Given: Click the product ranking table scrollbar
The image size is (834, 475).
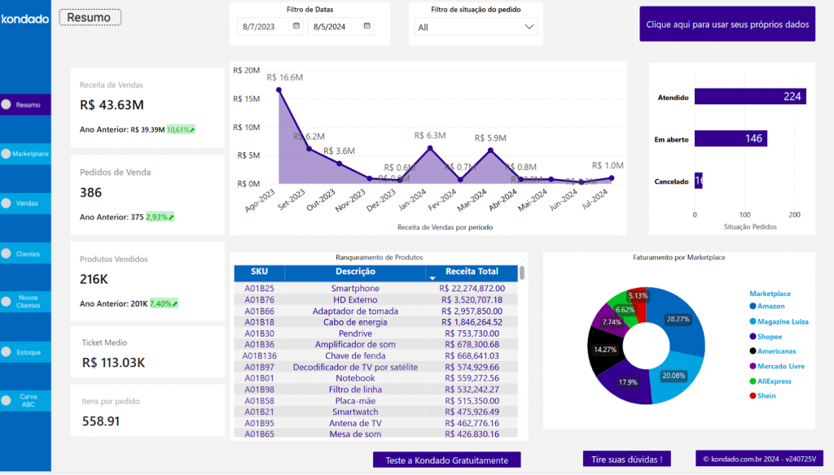Looking at the screenshot, I should pos(522,272).
